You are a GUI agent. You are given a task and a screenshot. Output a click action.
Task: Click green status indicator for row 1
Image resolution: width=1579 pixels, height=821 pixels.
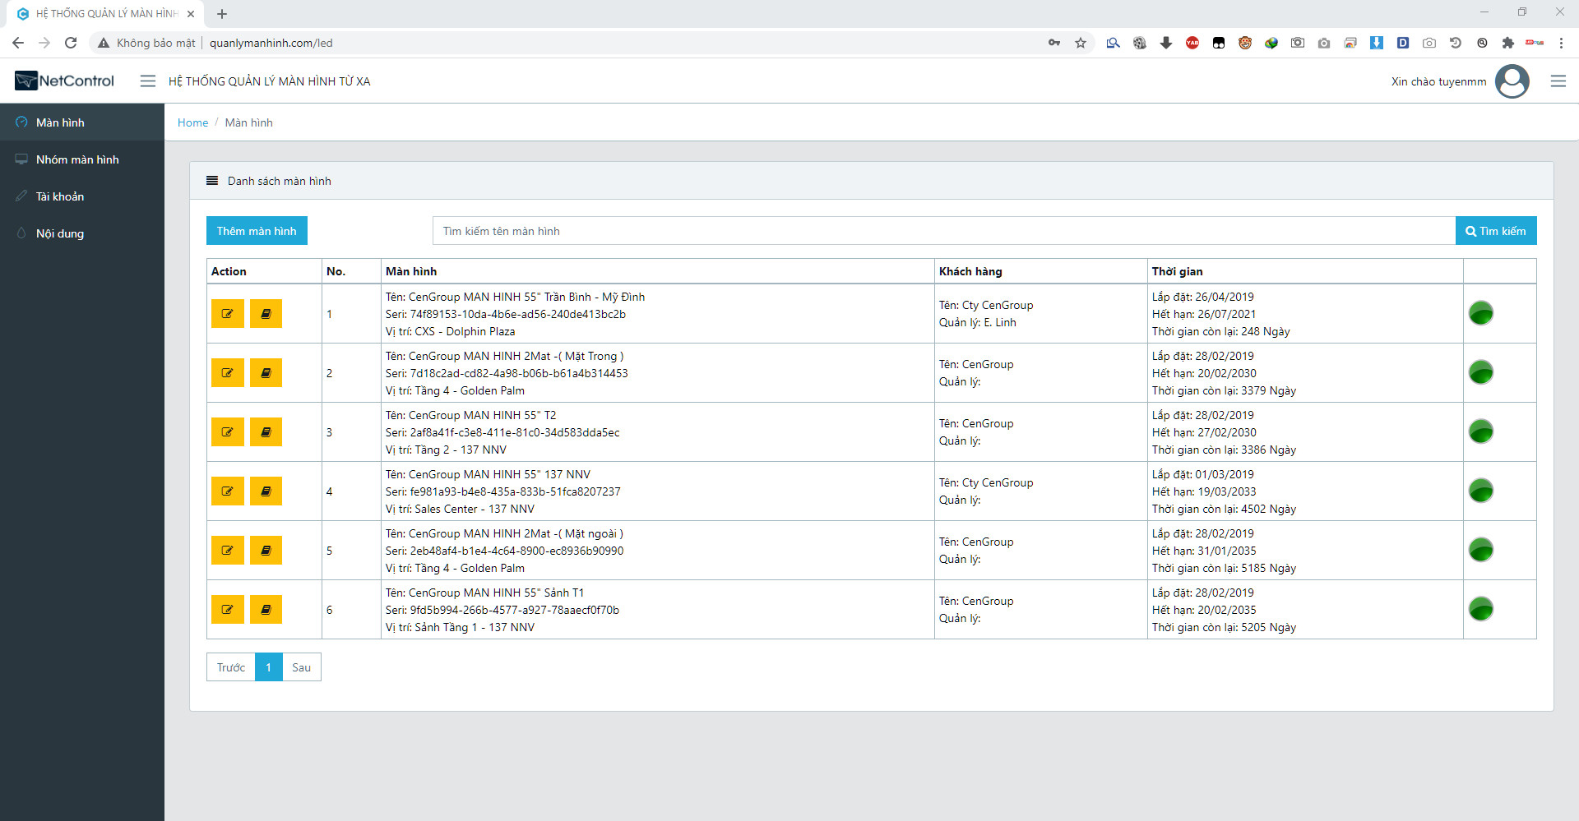click(x=1480, y=313)
